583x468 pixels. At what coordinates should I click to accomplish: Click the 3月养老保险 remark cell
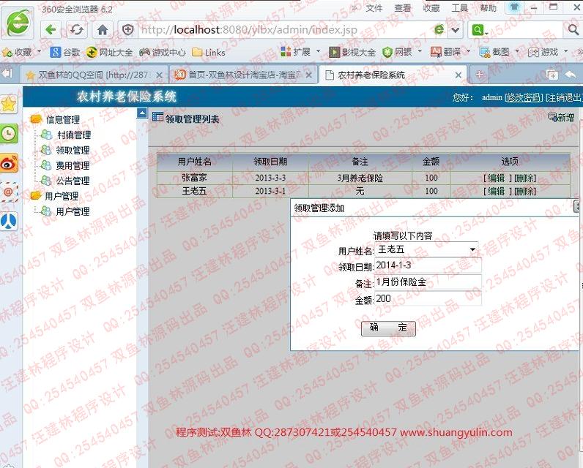point(360,178)
